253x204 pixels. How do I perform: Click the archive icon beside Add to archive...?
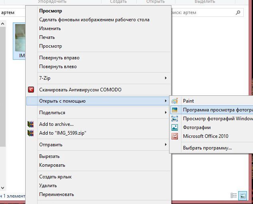31,124
